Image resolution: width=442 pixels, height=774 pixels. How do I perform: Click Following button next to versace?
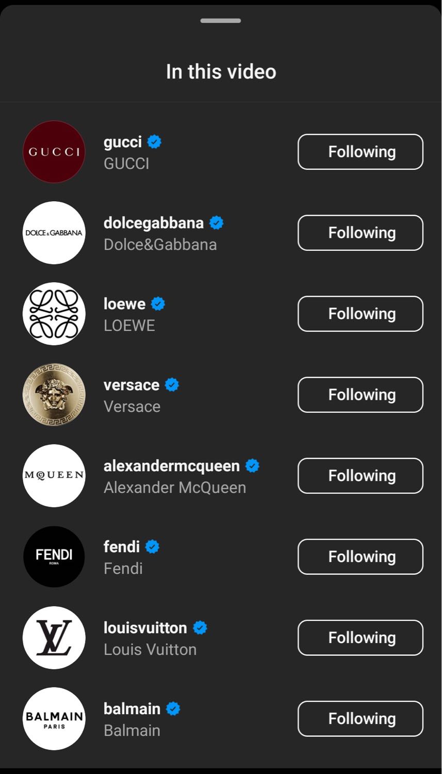click(x=361, y=395)
